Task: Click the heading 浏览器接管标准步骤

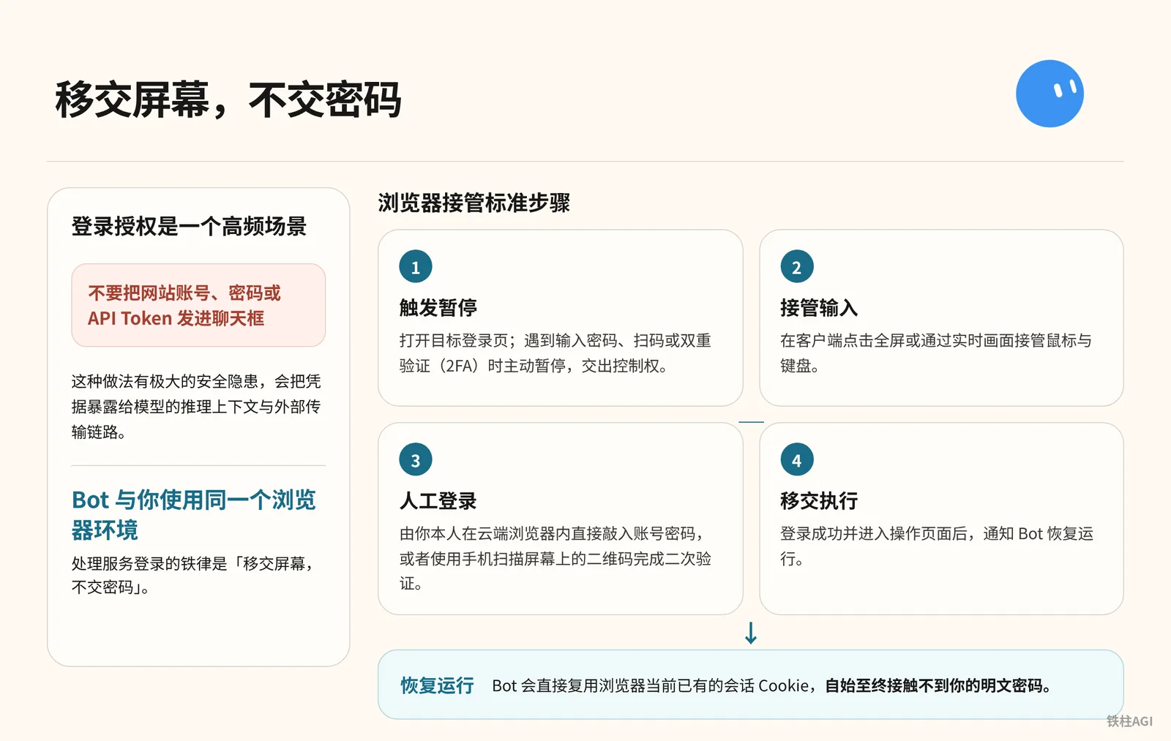Action: [x=474, y=203]
